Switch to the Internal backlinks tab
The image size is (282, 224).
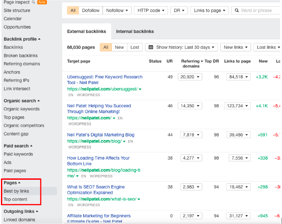(x=135, y=31)
